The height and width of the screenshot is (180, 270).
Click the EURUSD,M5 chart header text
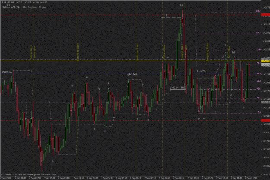coord(24,3)
